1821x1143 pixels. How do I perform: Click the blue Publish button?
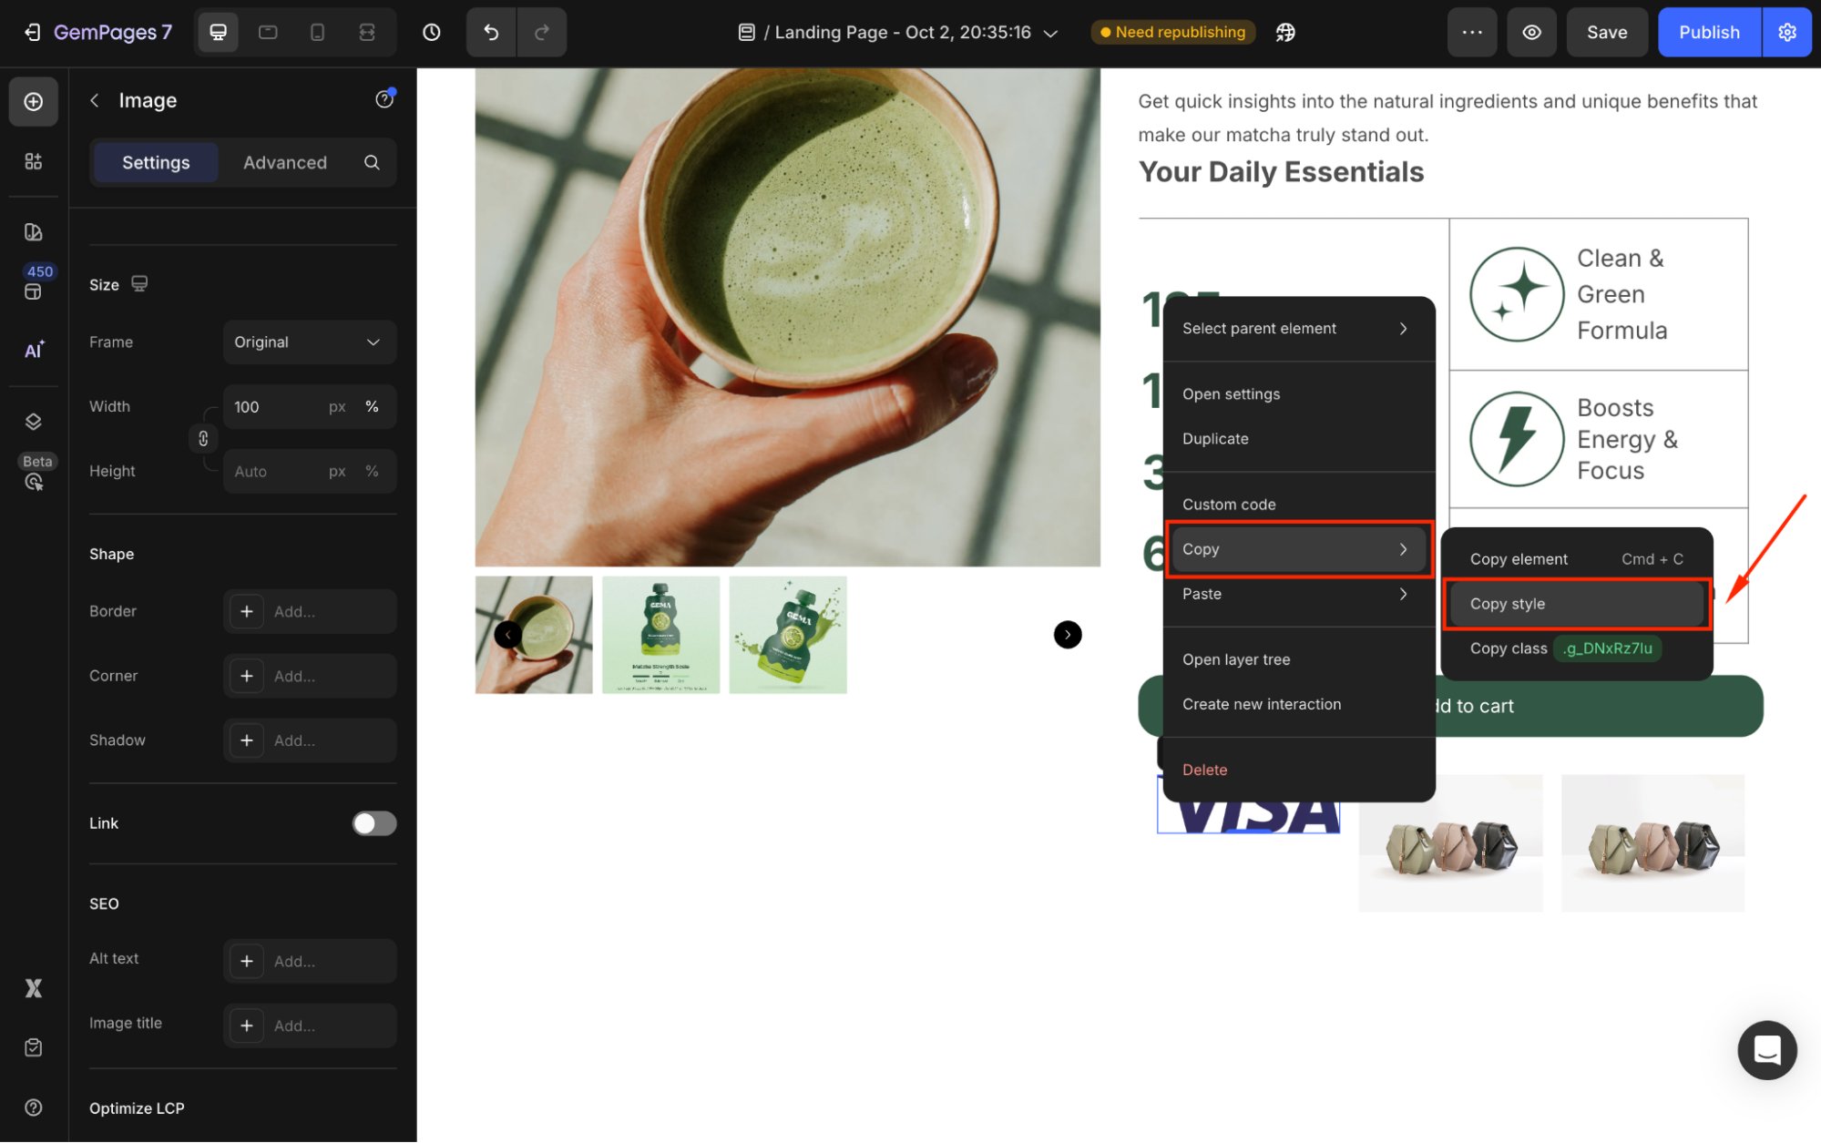1708,33
